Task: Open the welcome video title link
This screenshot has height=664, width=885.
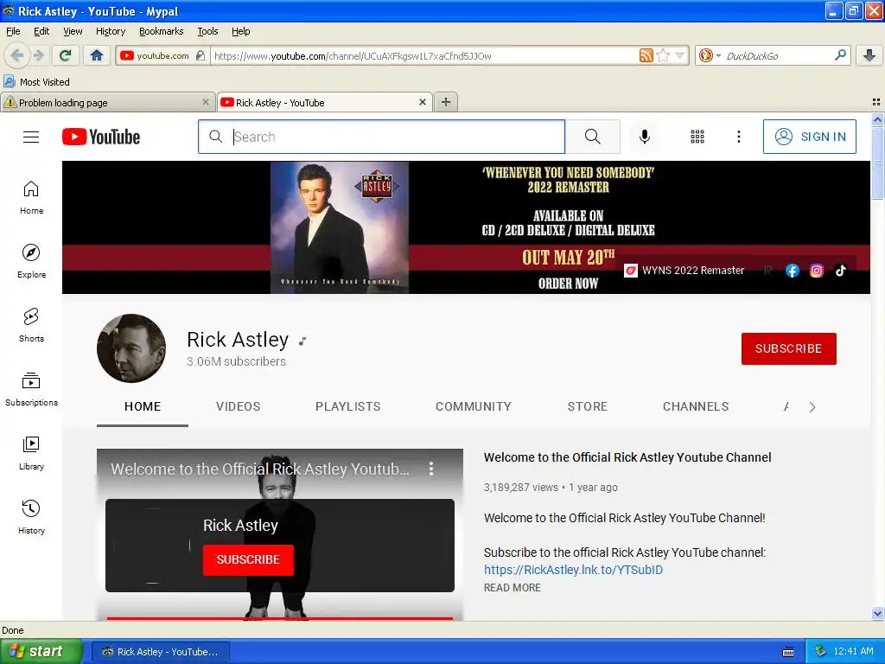Action: pos(627,457)
